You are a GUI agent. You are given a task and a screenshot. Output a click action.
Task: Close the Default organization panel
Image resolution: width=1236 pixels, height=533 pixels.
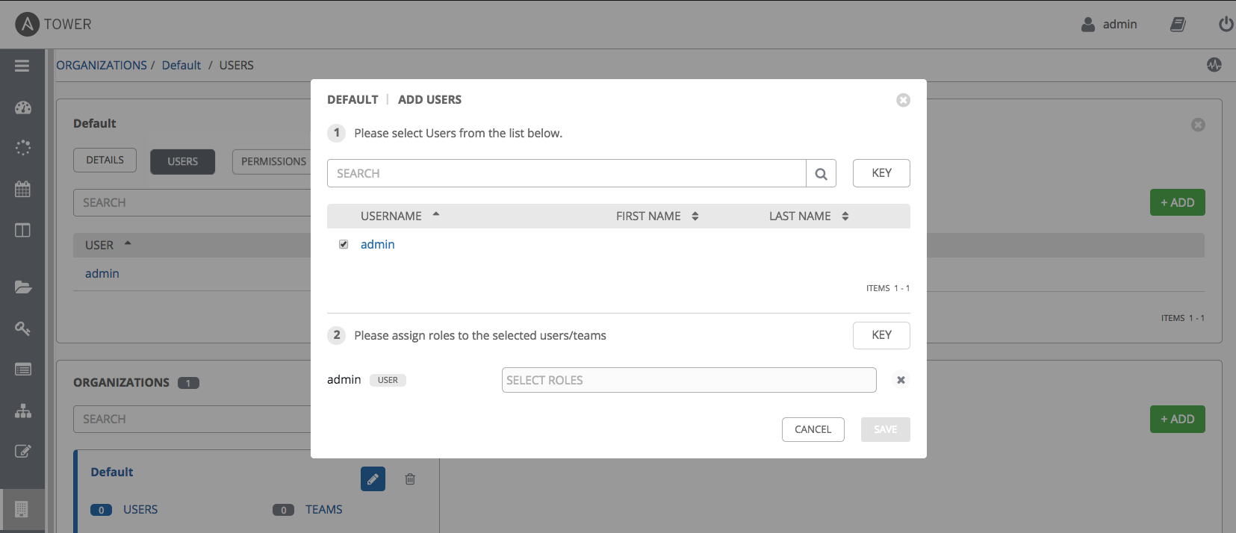[1198, 125]
